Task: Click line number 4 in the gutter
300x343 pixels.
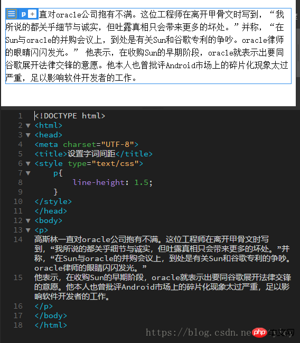Action: [21, 144]
